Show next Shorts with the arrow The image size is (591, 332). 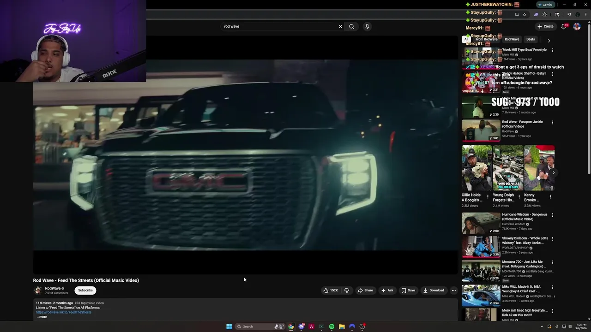pyautogui.click(x=553, y=173)
